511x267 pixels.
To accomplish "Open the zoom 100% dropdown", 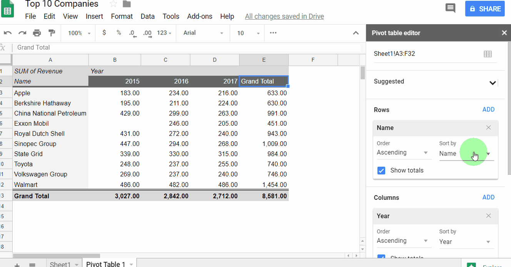I will tap(79, 33).
